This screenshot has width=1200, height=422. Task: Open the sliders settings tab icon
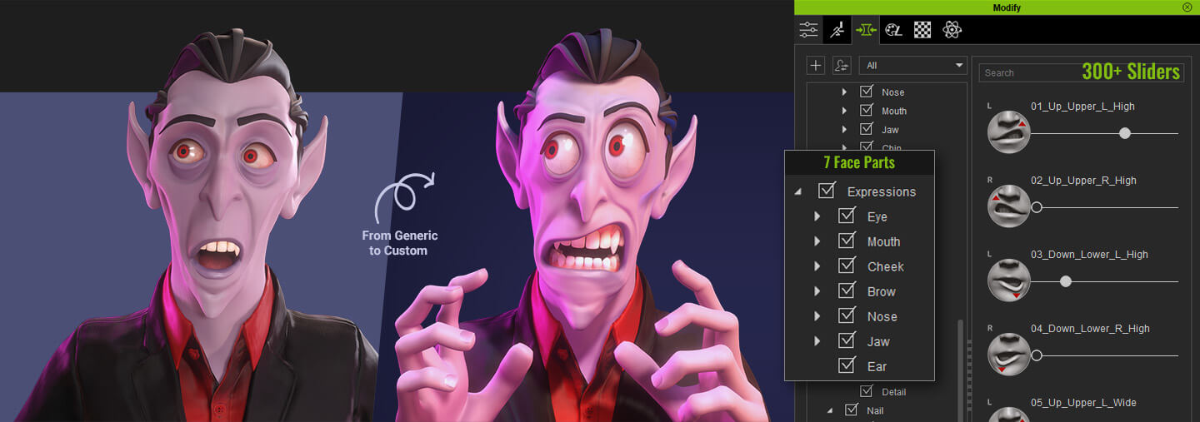click(x=808, y=30)
